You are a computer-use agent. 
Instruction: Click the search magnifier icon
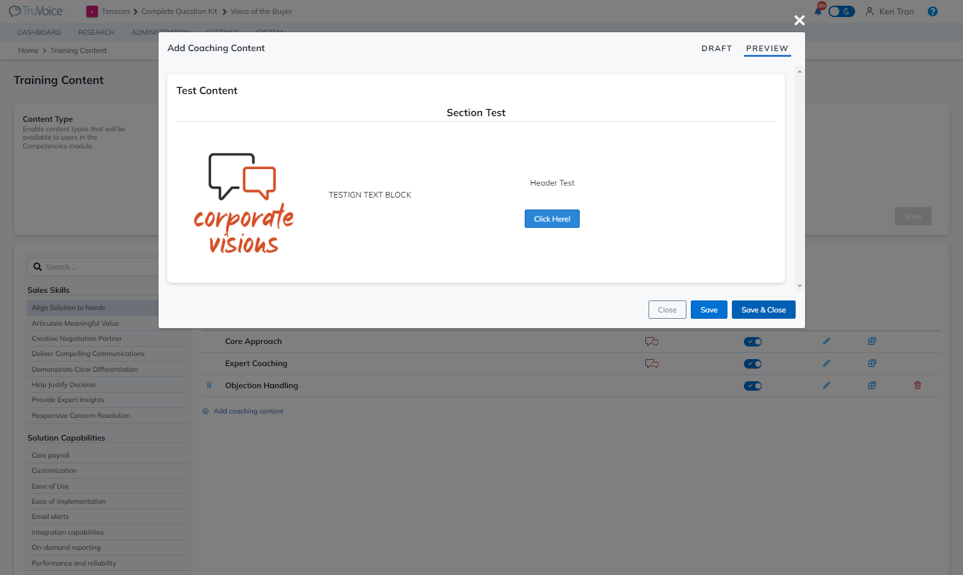click(x=38, y=267)
